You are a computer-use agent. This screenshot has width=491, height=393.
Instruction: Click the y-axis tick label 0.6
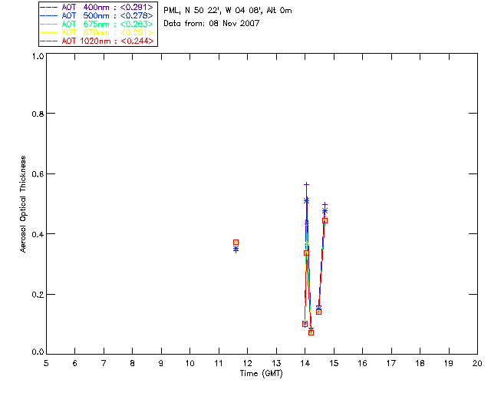tap(38, 174)
